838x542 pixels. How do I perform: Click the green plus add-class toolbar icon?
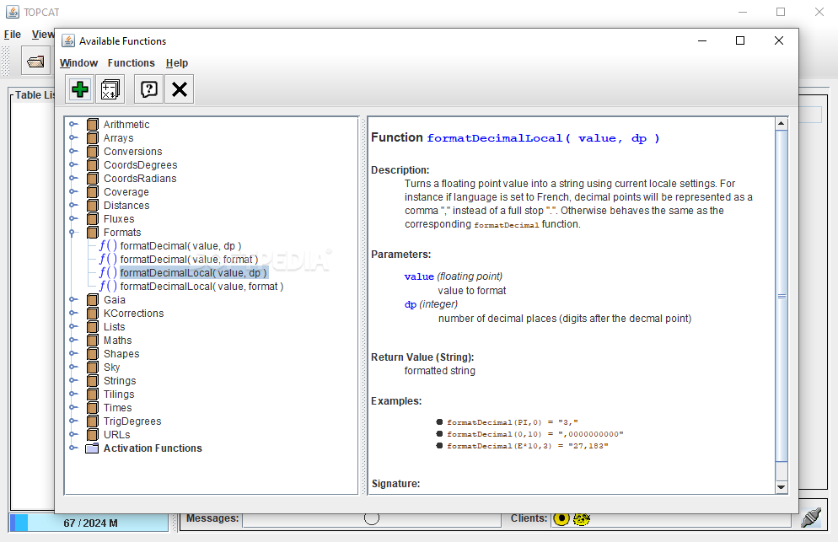(x=79, y=89)
